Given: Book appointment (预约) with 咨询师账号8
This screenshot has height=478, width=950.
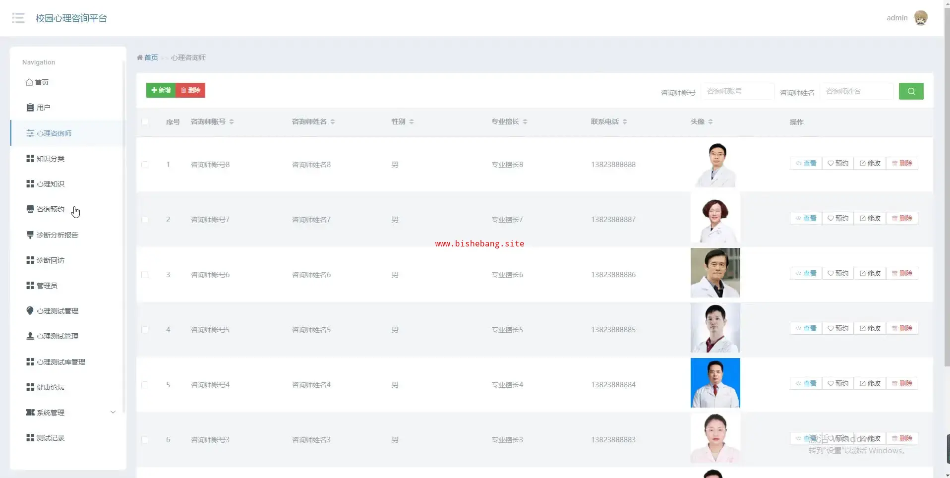Looking at the screenshot, I should (x=838, y=163).
